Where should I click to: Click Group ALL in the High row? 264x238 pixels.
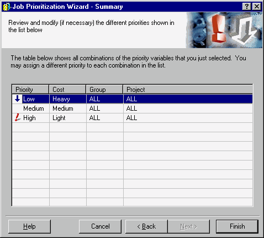click(105, 118)
